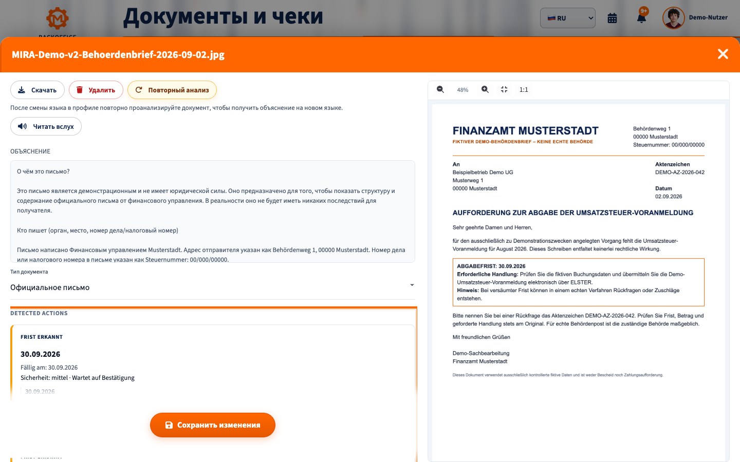740x462 pixels.
Task: Open the calendar icon in header
Action: point(612,18)
